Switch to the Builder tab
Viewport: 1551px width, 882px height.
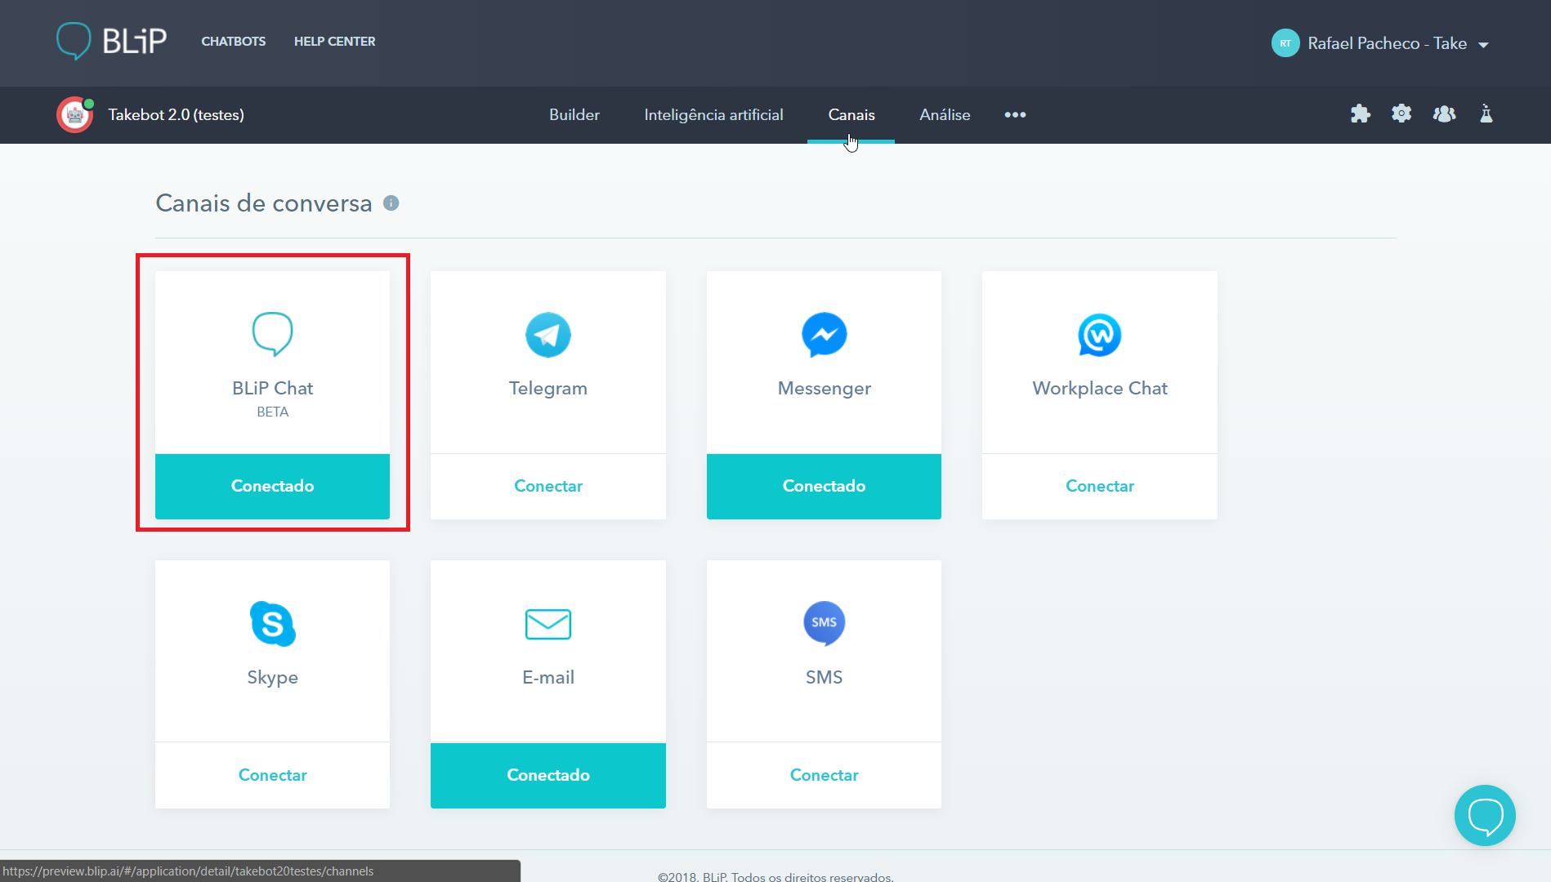574,115
